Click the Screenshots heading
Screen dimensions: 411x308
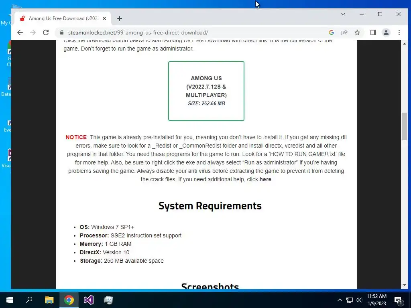tap(210, 286)
